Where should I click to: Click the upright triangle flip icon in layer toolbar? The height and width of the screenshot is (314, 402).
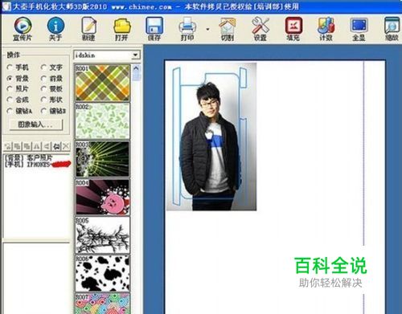(37, 146)
